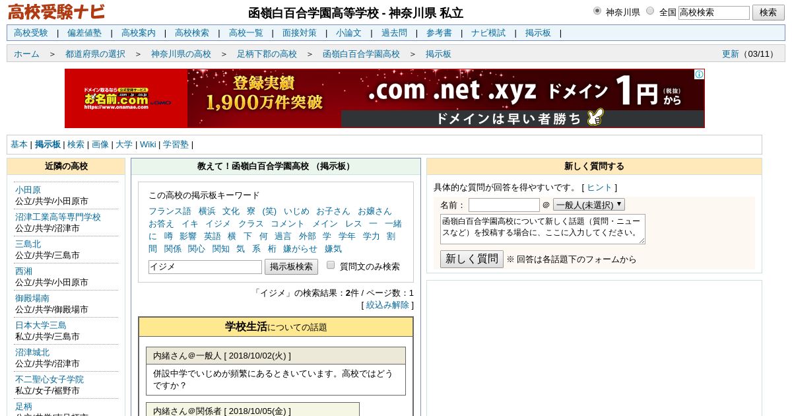
Task: Switch to the 学習塾 tab
Action: tap(176, 145)
